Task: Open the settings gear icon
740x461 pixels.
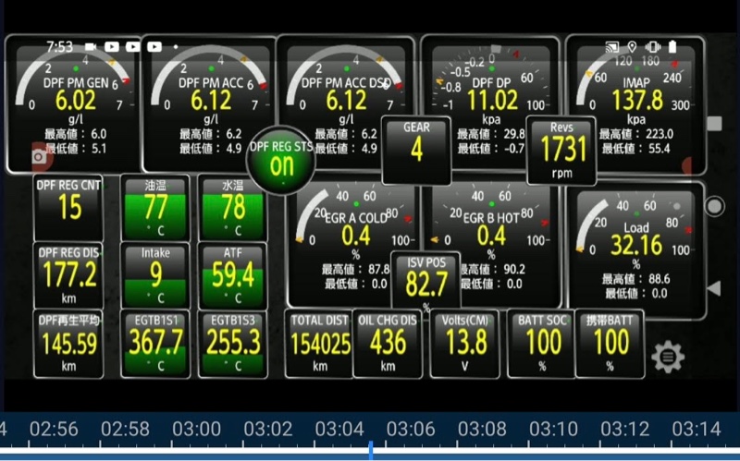Action: point(668,358)
